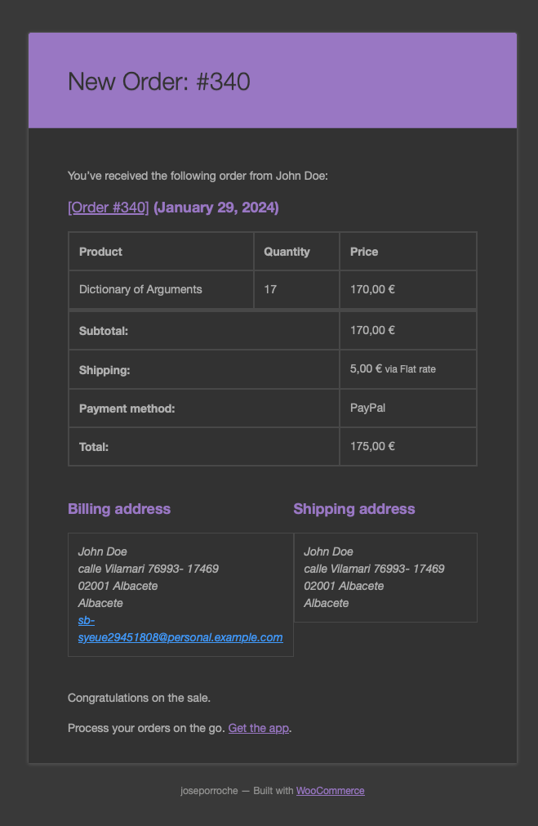Click John Doe in the shipping address box
The width and height of the screenshot is (538, 826).
[328, 551]
